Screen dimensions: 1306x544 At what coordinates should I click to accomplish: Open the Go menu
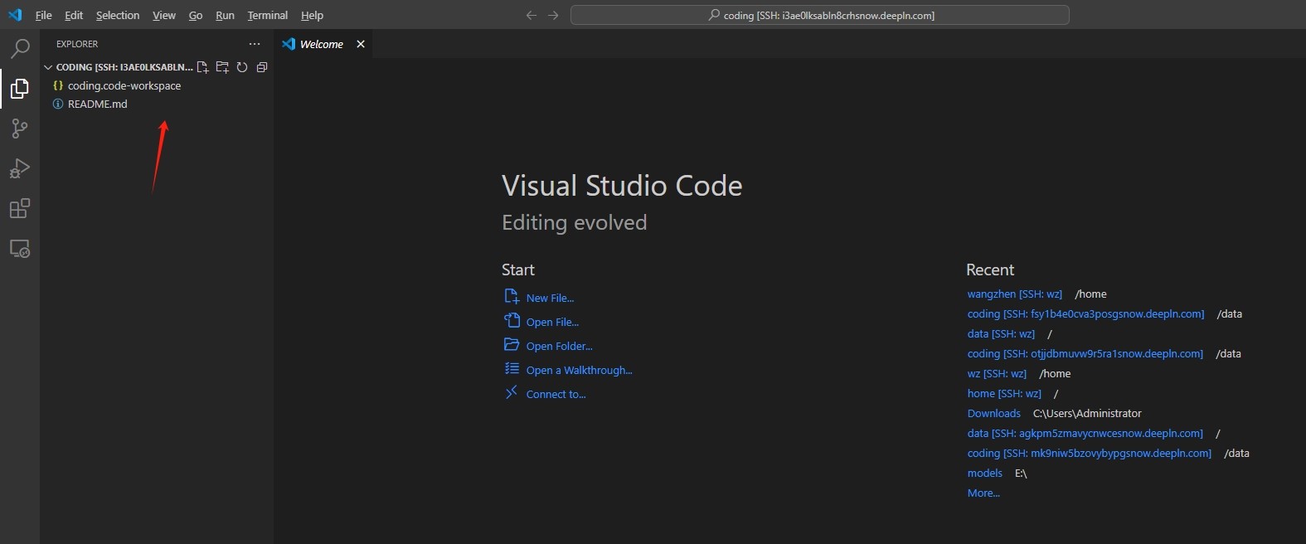[x=196, y=15]
